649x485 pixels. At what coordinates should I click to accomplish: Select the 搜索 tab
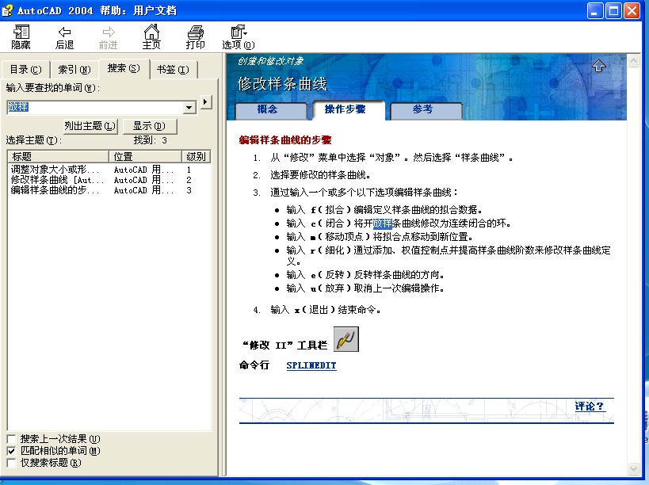click(124, 68)
